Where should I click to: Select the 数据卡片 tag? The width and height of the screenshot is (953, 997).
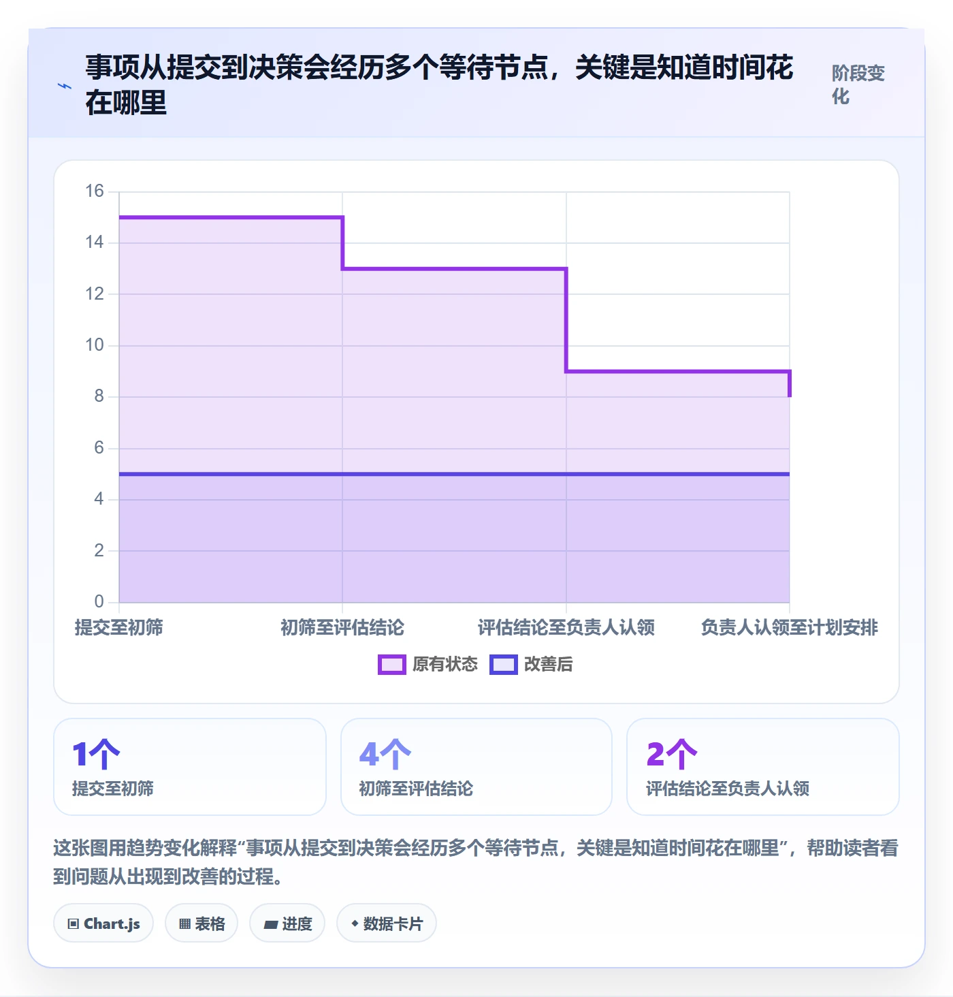click(387, 923)
